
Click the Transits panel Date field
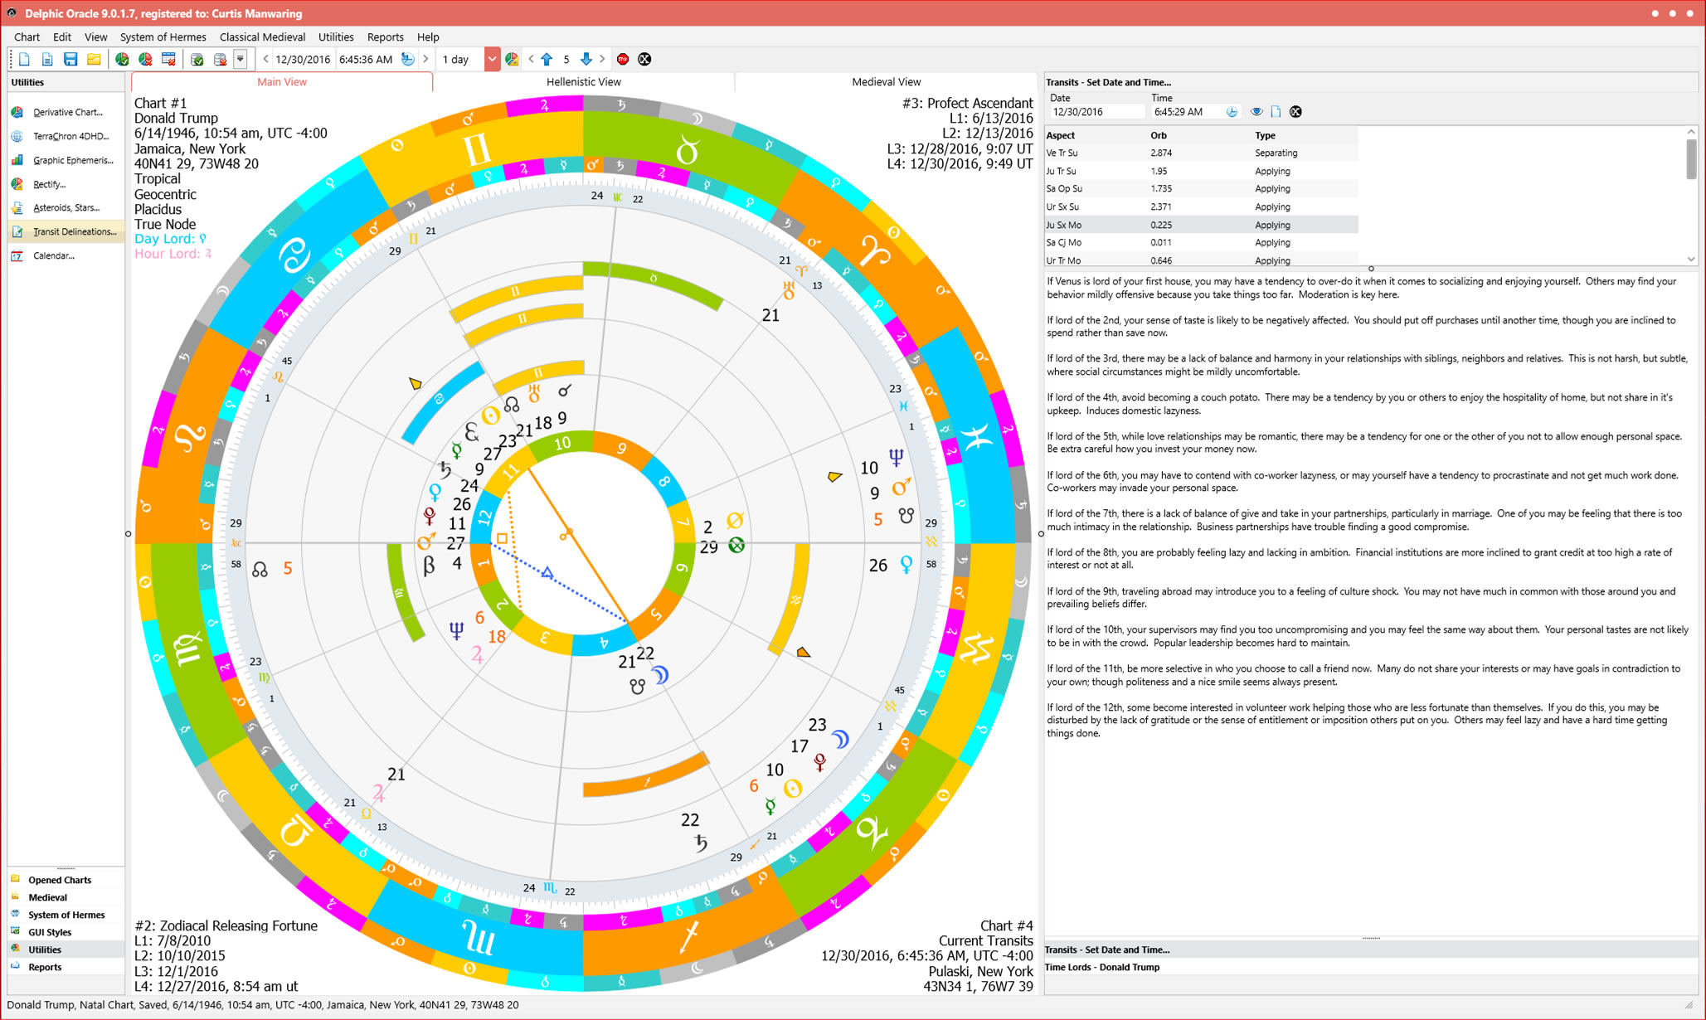[x=1096, y=112]
